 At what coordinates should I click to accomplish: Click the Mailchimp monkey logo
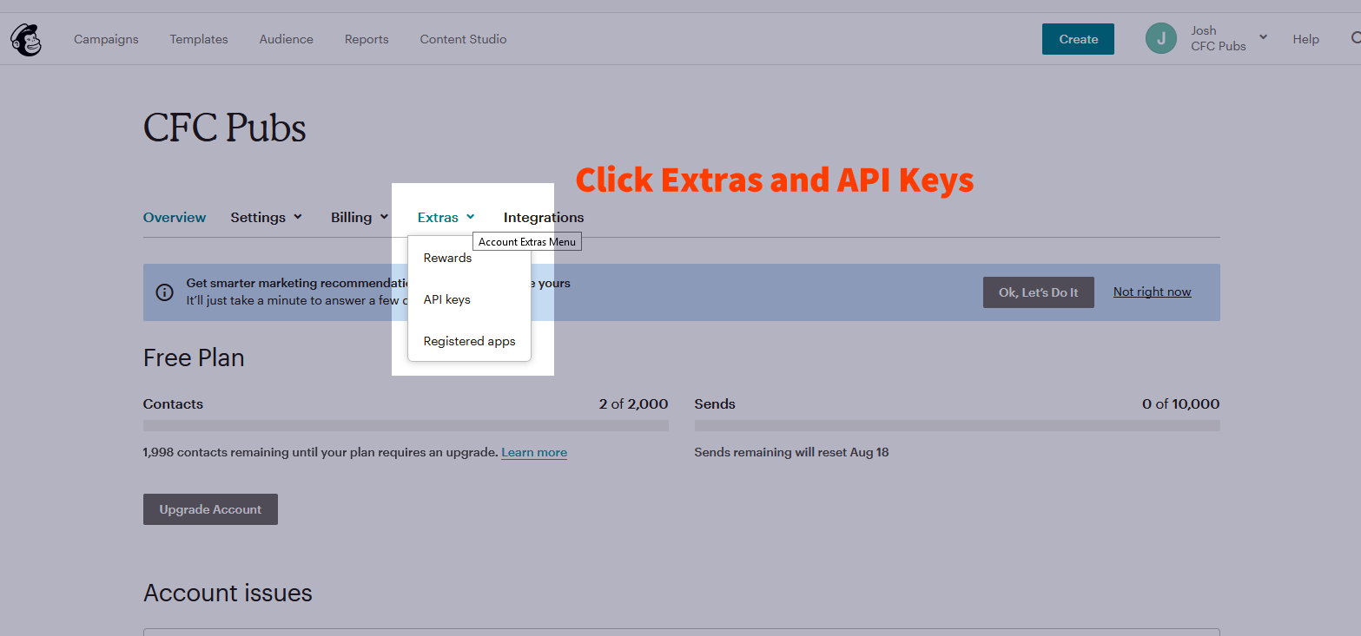pyautogui.click(x=26, y=39)
